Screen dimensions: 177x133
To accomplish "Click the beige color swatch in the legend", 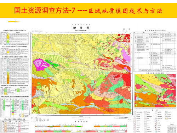I will [x=166, y=118].
